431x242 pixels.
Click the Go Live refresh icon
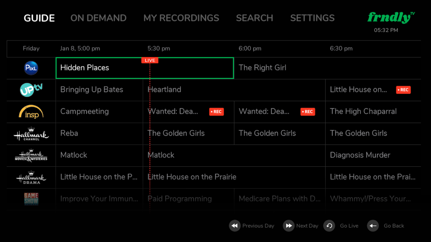(x=329, y=226)
